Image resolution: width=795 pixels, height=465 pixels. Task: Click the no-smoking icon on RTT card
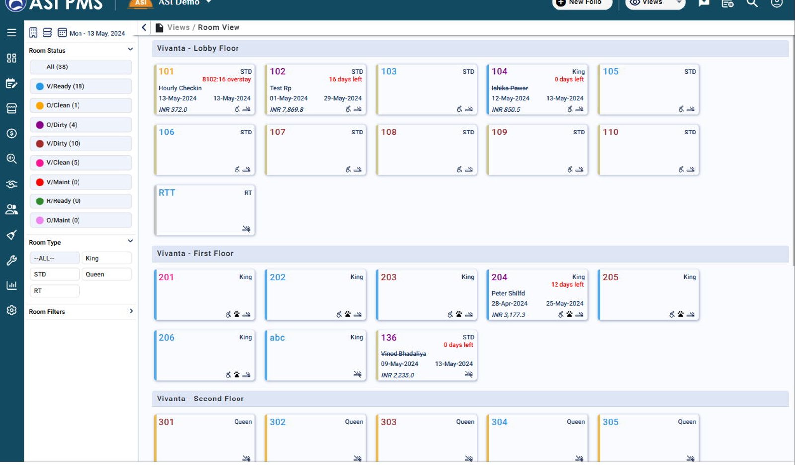246,229
